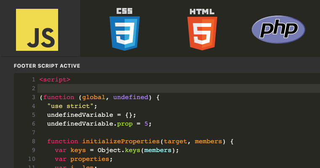Click the <script> tag on line 1
Image resolution: width=320 pixels, height=168 pixels.
click(x=55, y=80)
